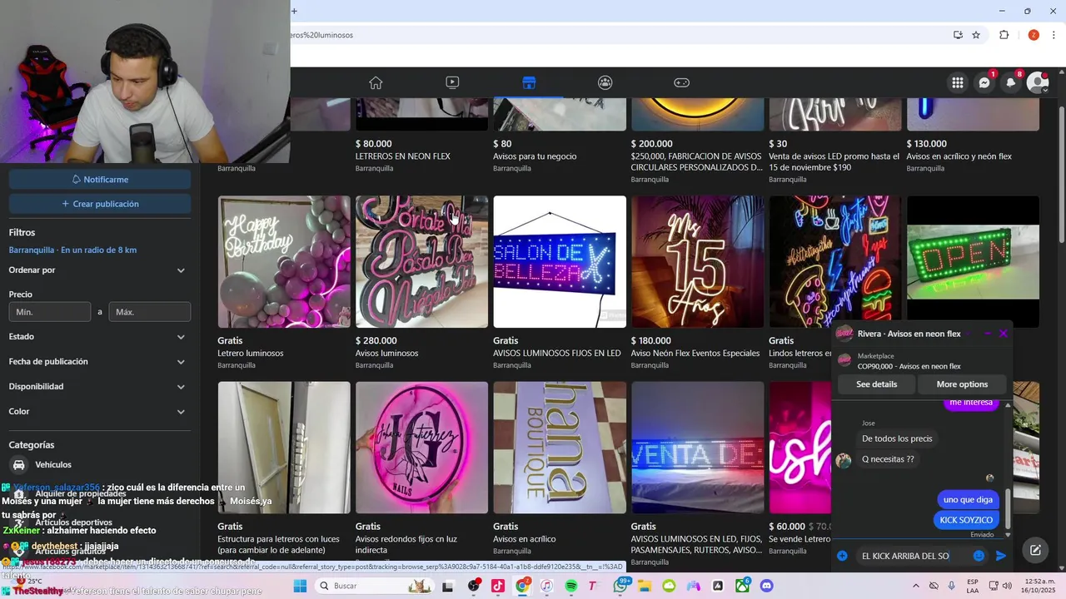Open VENTA DE LED sign listing
Screen dimensions: 1066x599
[697, 448]
